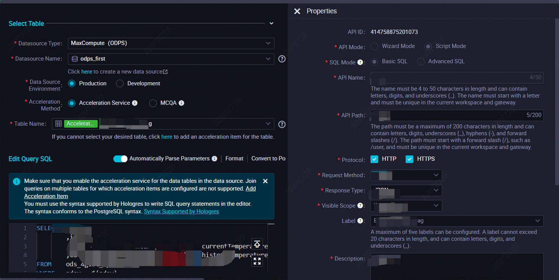559x280 pixels.
Task: Click info icon beside Automatically Parse Parameters
Action: point(214,158)
